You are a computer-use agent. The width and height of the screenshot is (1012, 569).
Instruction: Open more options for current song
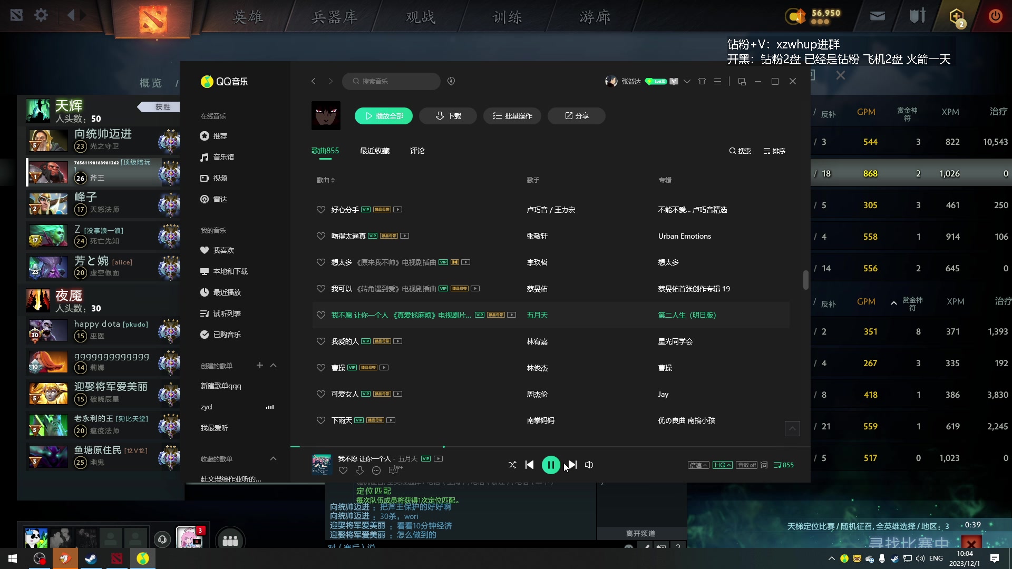(376, 470)
